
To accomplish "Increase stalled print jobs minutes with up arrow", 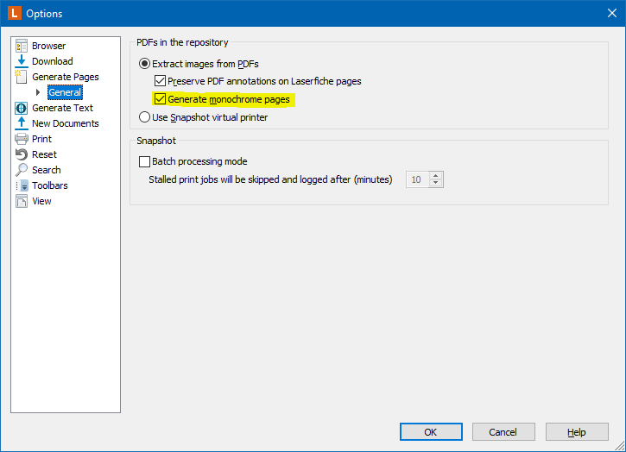I will [436, 176].
